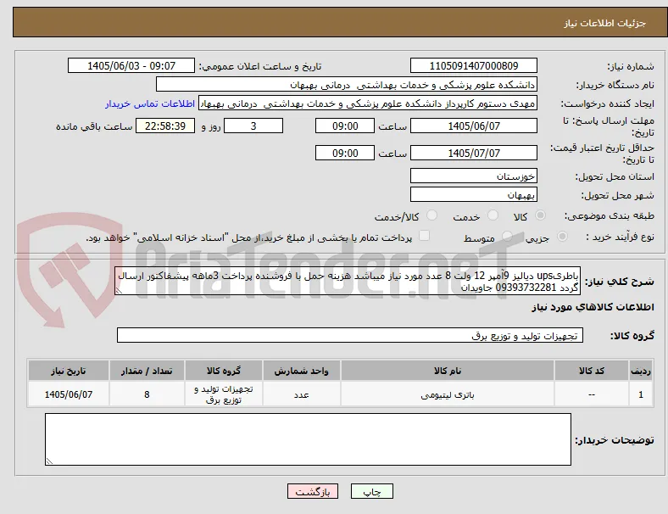The height and width of the screenshot is (514, 668).
Task: Click the بازگشت (back) button
Action: (x=313, y=491)
